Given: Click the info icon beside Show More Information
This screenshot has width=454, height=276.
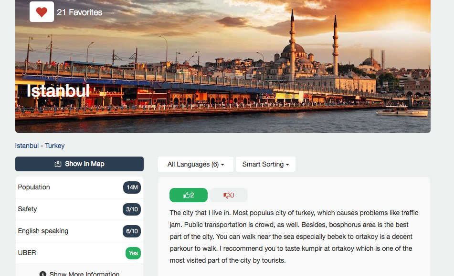Looking at the screenshot, I should (x=43, y=274).
